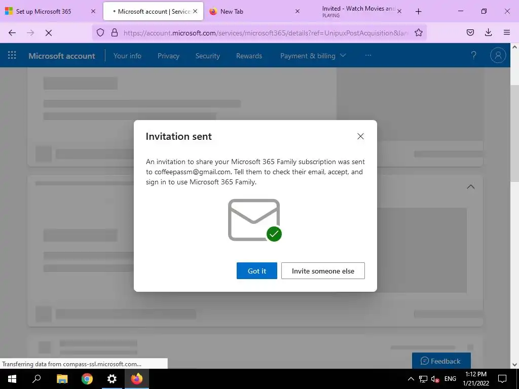Show hidden system tray icons
519x389 pixels.
(x=411, y=379)
